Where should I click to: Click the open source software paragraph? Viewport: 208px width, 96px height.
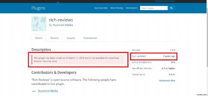(74, 82)
